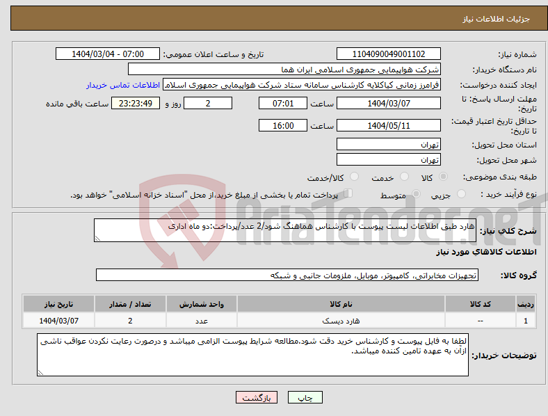Viewport: 548px width, 416px height.
Task: Click the چاپ print button
Action: click(305, 397)
